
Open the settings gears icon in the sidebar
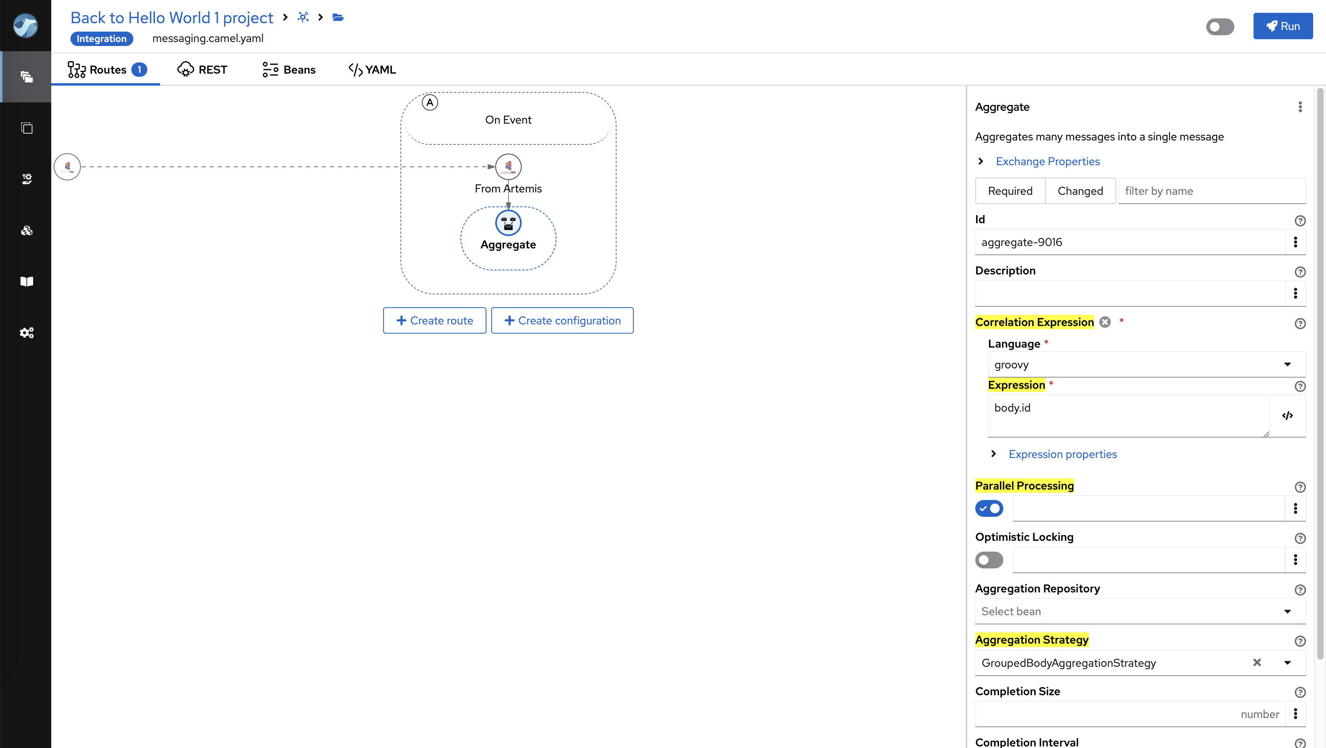27,333
